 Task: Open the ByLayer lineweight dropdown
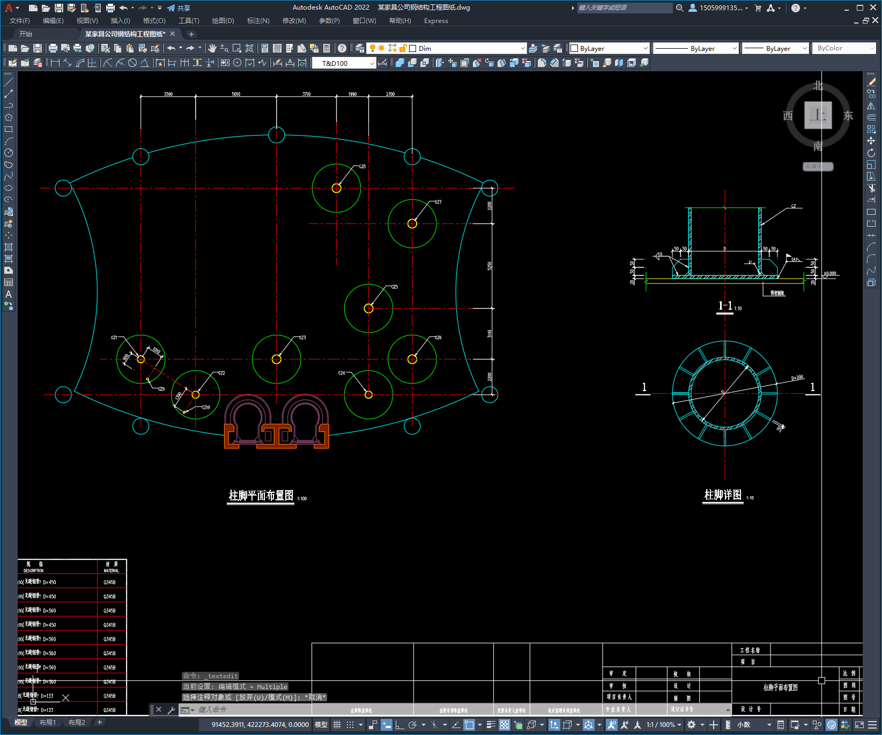tap(804, 48)
